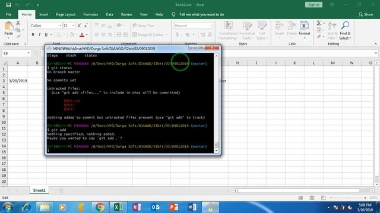Select column M header

(x=332, y=63)
